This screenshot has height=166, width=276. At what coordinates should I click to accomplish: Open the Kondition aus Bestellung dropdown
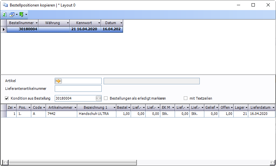(98, 98)
